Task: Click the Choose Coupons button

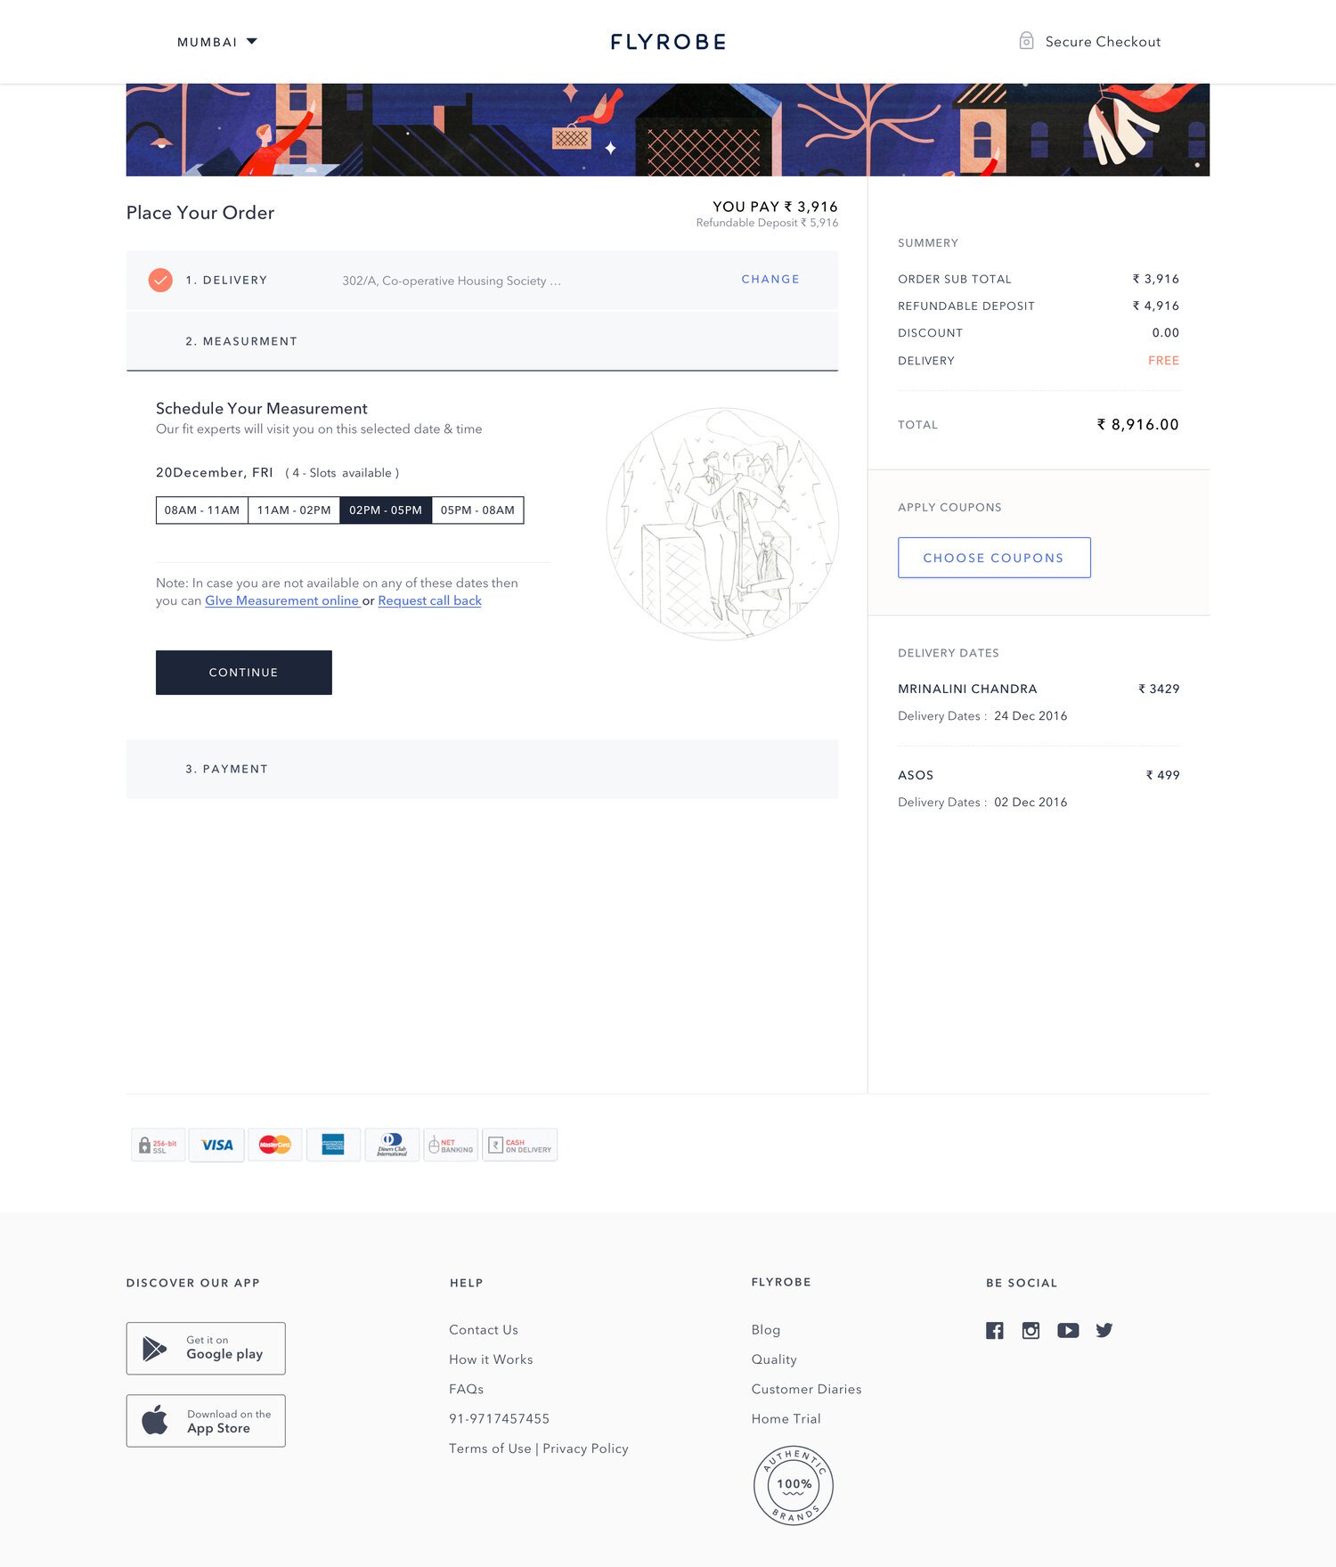Action: [994, 558]
